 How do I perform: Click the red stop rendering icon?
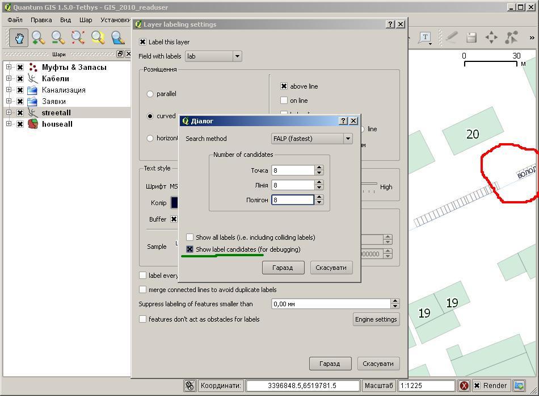[x=464, y=386]
